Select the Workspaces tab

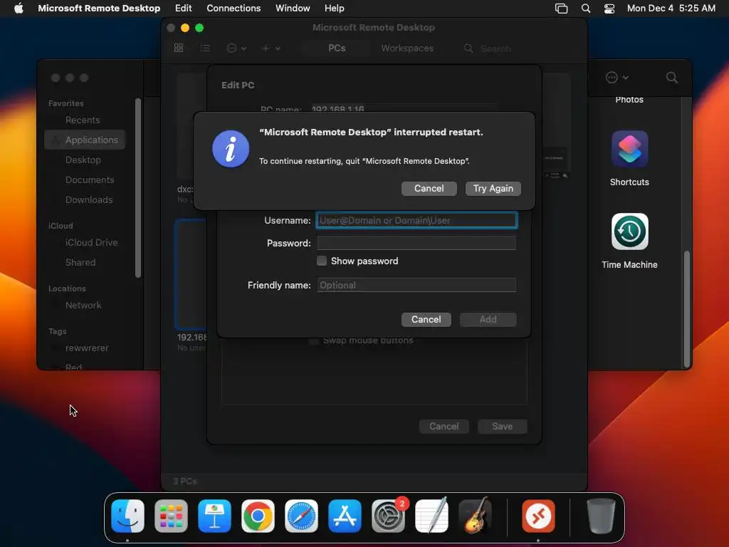(407, 48)
